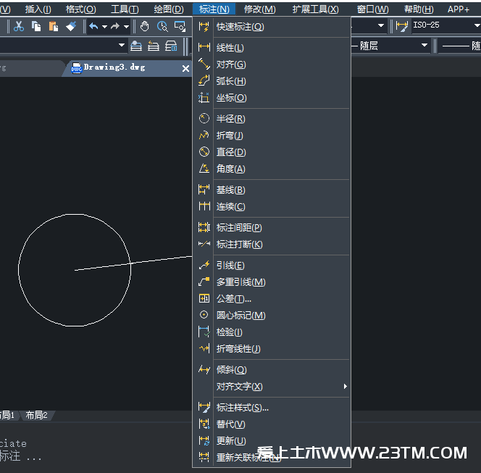The height and width of the screenshot is (473, 481).
Task: Open Tolerance (公差) dialog entry
Action: coord(233,299)
